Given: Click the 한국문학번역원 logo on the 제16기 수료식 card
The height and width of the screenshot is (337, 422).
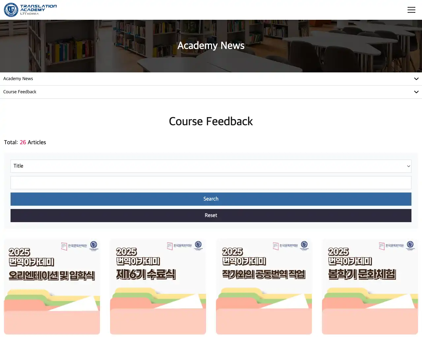Looking at the screenshot, I should click(179, 246).
